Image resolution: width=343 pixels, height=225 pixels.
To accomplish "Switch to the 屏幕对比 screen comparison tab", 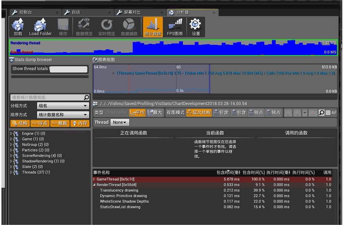I will 140,12.
